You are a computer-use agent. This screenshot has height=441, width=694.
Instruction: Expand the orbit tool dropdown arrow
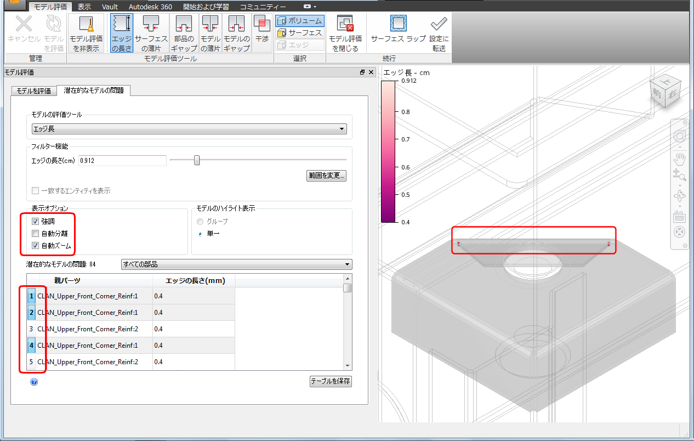679,206
